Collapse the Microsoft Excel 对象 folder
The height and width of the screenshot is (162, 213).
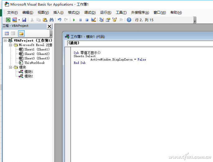click(11, 45)
